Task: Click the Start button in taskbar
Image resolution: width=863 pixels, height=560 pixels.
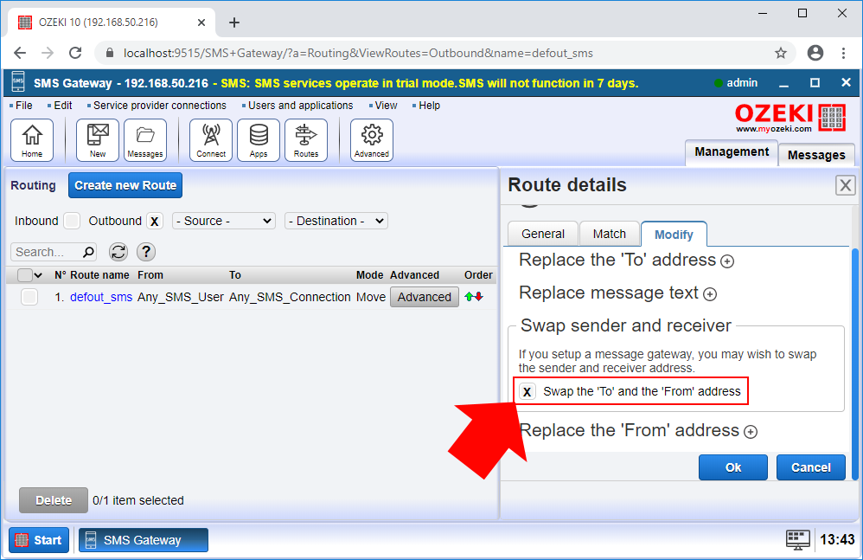Action: tap(39, 540)
